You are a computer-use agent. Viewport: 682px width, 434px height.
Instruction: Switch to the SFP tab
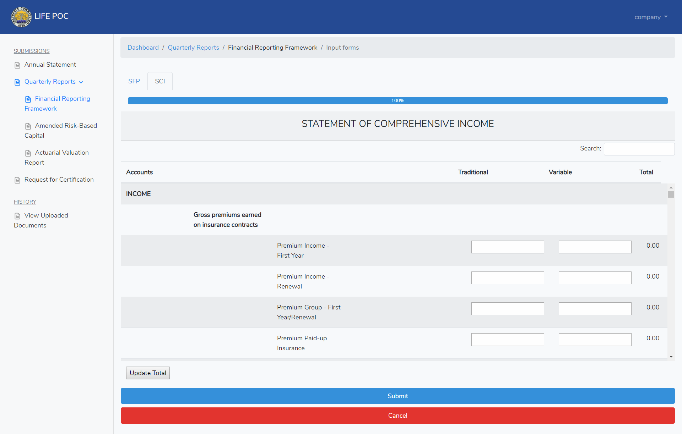coord(134,81)
